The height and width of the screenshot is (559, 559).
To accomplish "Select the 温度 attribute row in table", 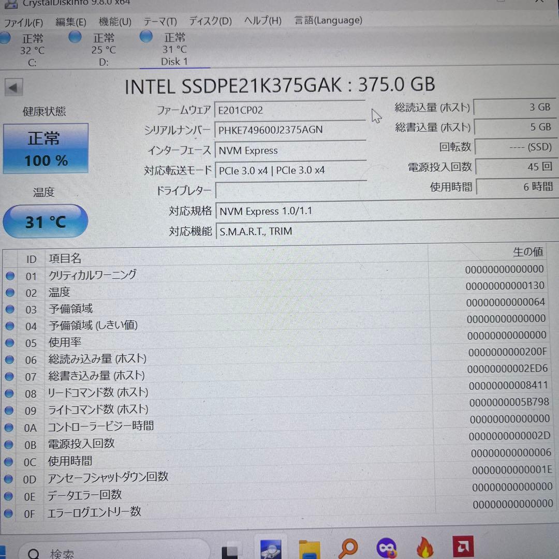I will pos(274,290).
